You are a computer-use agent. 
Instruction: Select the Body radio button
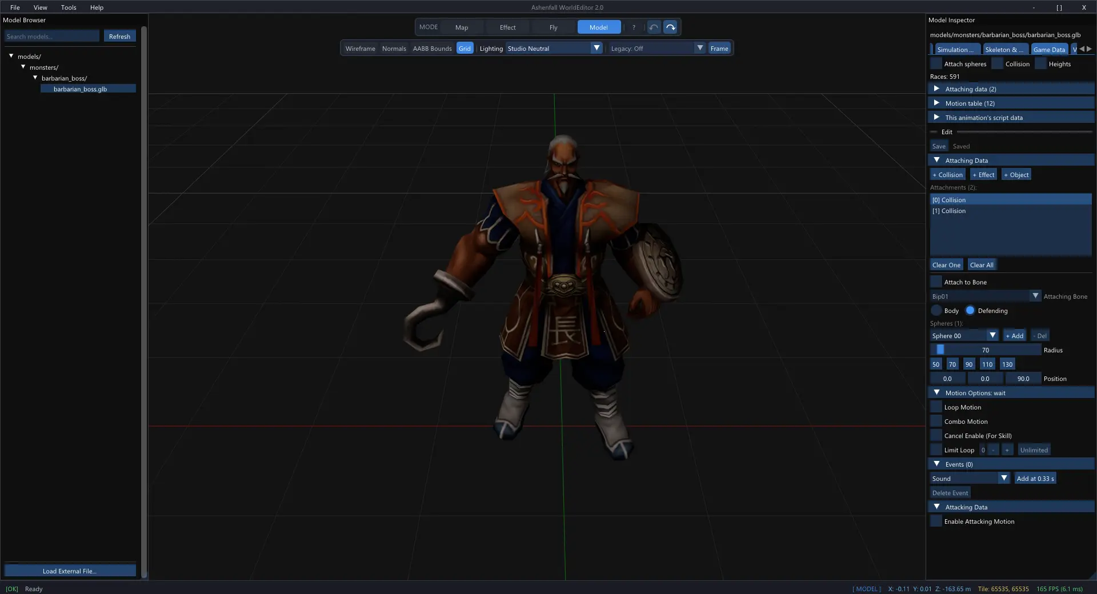[936, 310]
